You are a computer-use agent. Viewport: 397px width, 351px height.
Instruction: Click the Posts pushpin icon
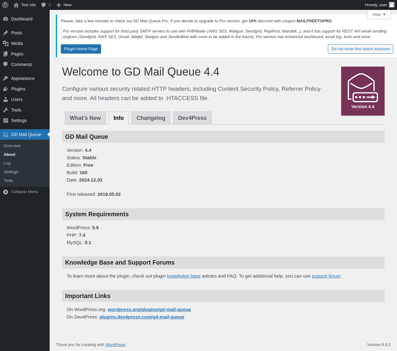[6, 33]
